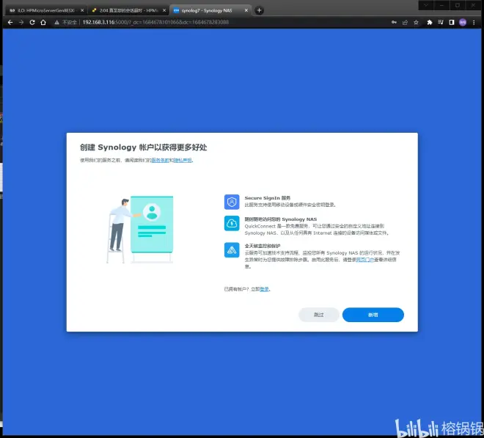Click the Secure SignIn service heading
Viewport: 484px width, 438px height.
[x=268, y=198]
